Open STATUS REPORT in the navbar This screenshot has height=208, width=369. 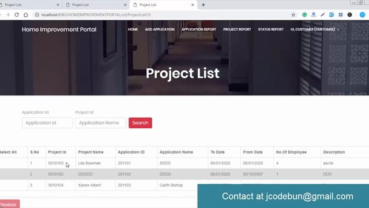point(270,29)
